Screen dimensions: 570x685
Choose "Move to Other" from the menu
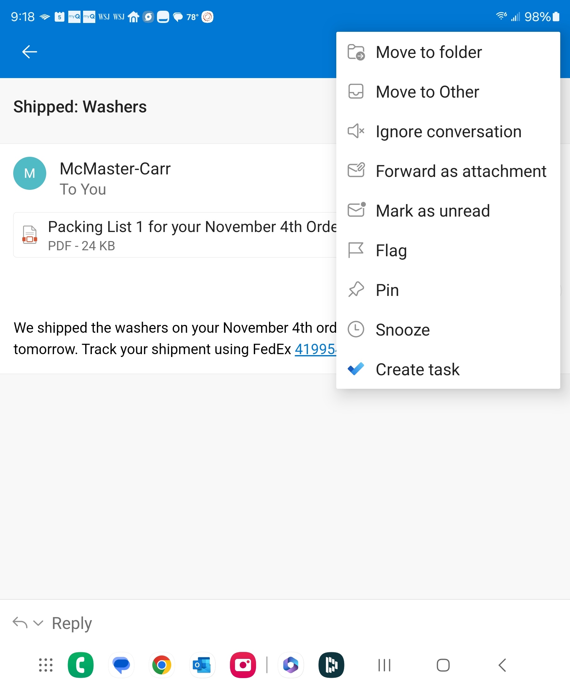pyautogui.click(x=427, y=92)
